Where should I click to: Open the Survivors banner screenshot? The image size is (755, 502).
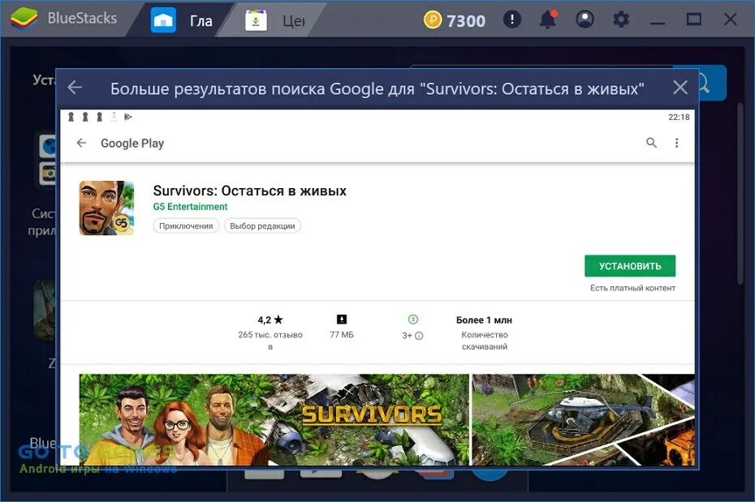274,419
